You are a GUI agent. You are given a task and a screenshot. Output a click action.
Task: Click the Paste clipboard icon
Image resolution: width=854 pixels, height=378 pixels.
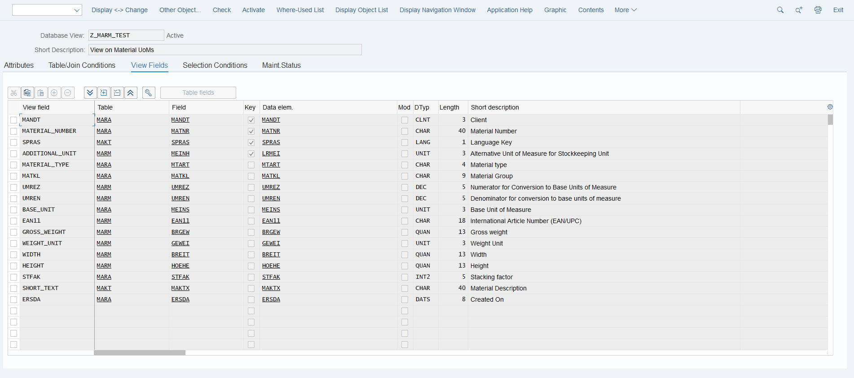tap(41, 92)
